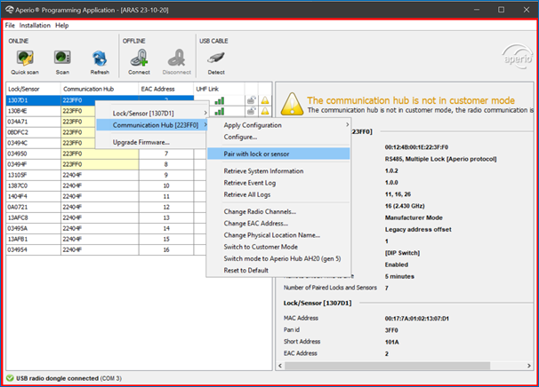Click the green check icon in status bar
539x387 pixels.
10,378
